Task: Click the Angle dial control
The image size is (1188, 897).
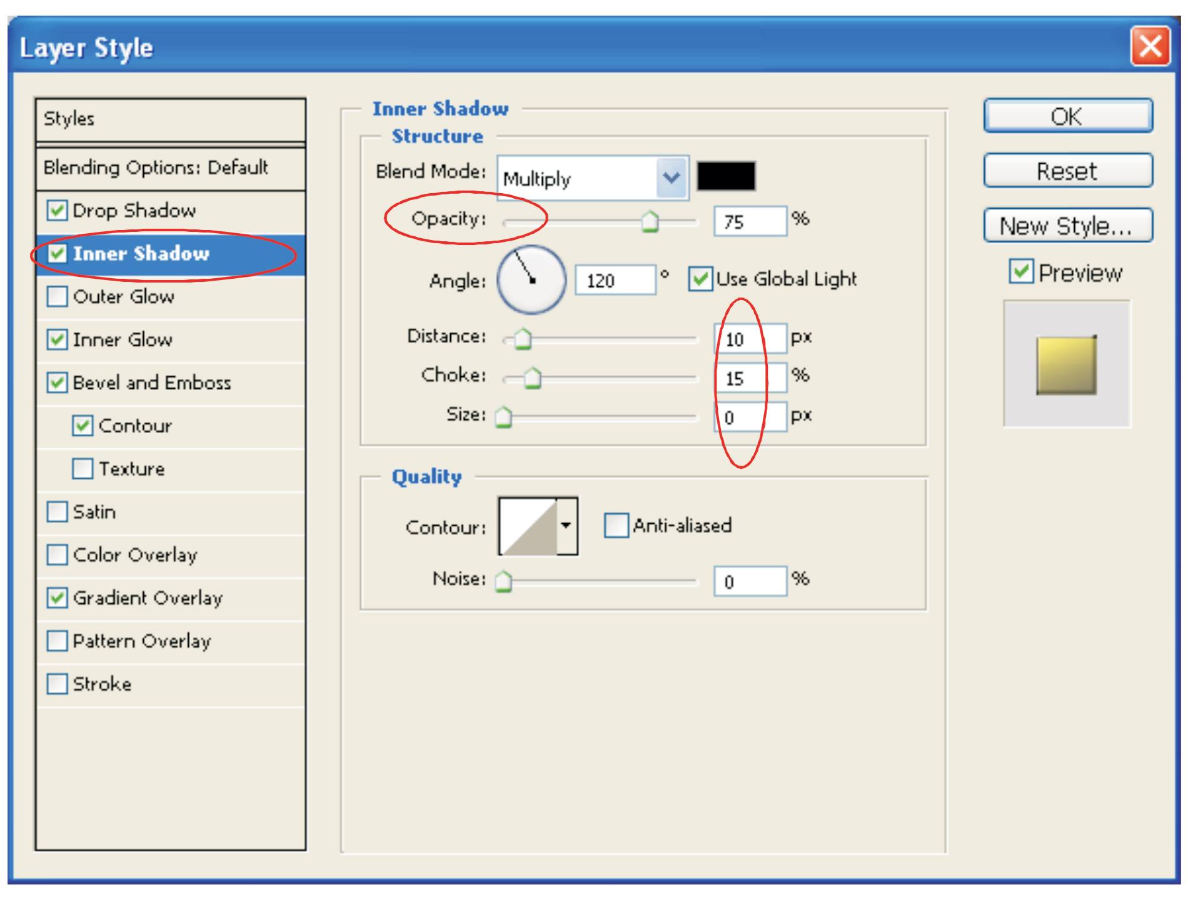Action: pos(531,279)
